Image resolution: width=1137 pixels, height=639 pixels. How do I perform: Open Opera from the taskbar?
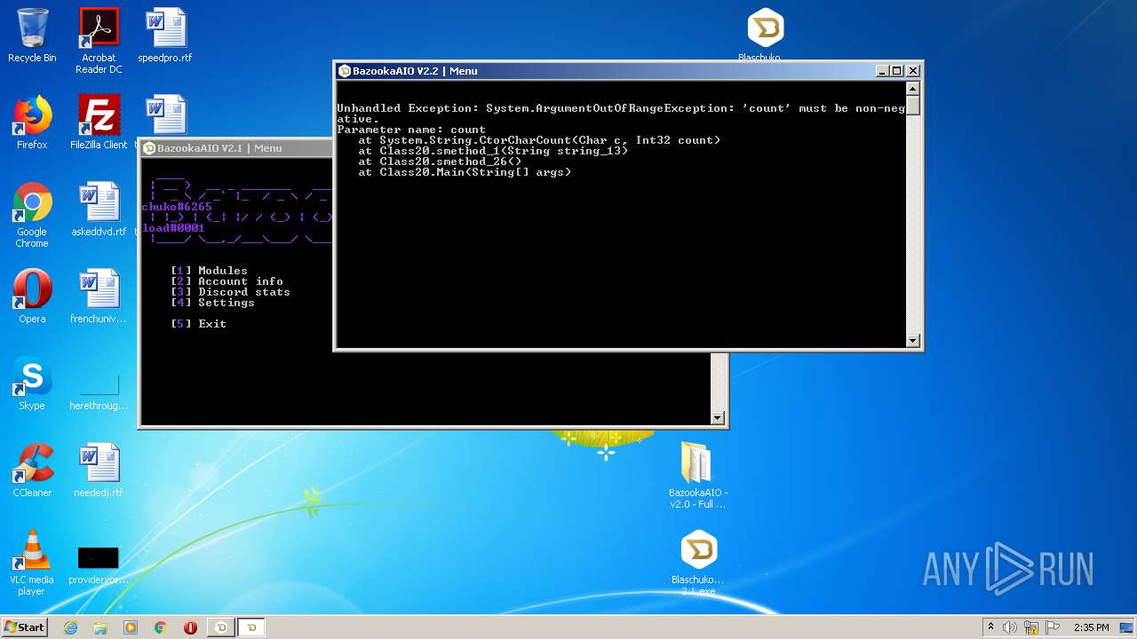click(190, 627)
